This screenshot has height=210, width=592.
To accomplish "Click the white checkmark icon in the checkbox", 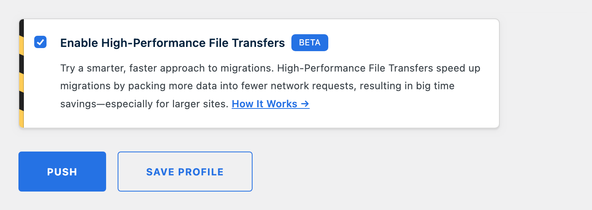I will coord(40,42).
